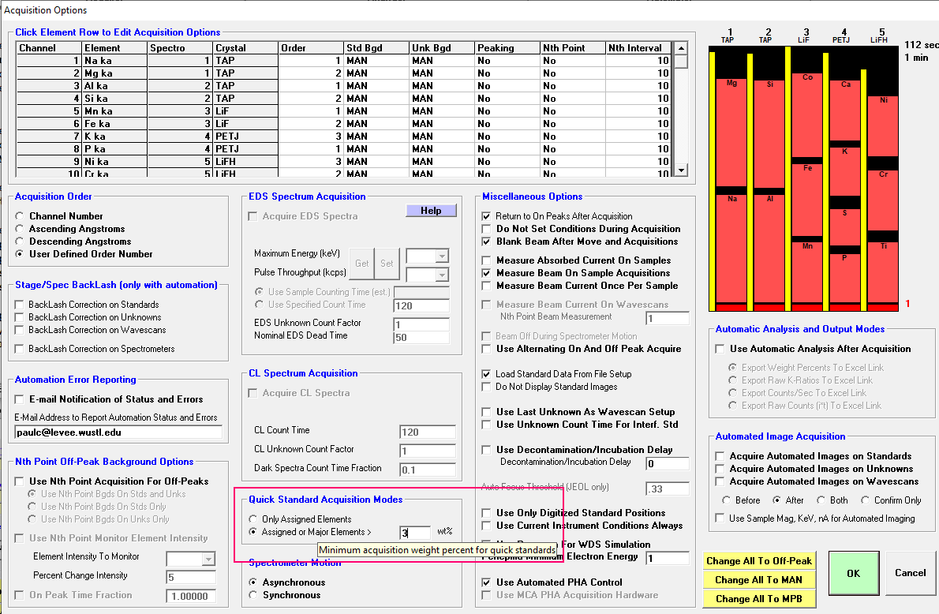Confirm with the OK button
This screenshot has height=614, width=939.
(853, 574)
